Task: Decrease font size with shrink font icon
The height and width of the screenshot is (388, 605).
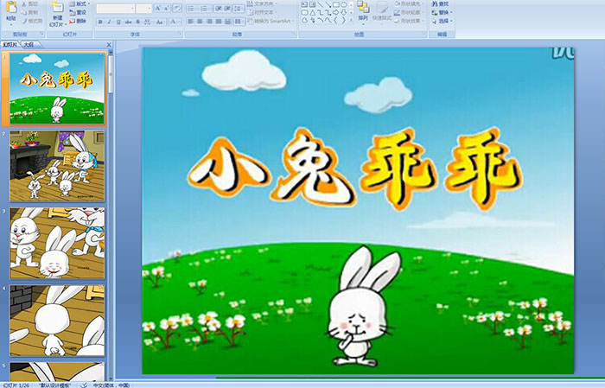Action: [166, 8]
